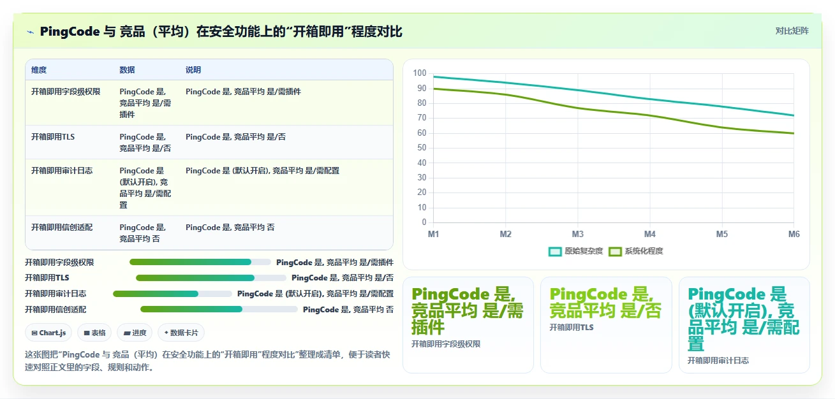Screen dimensions: 835x399
Task: Click the 100 y-axis label
Action: pyautogui.click(x=419, y=73)
